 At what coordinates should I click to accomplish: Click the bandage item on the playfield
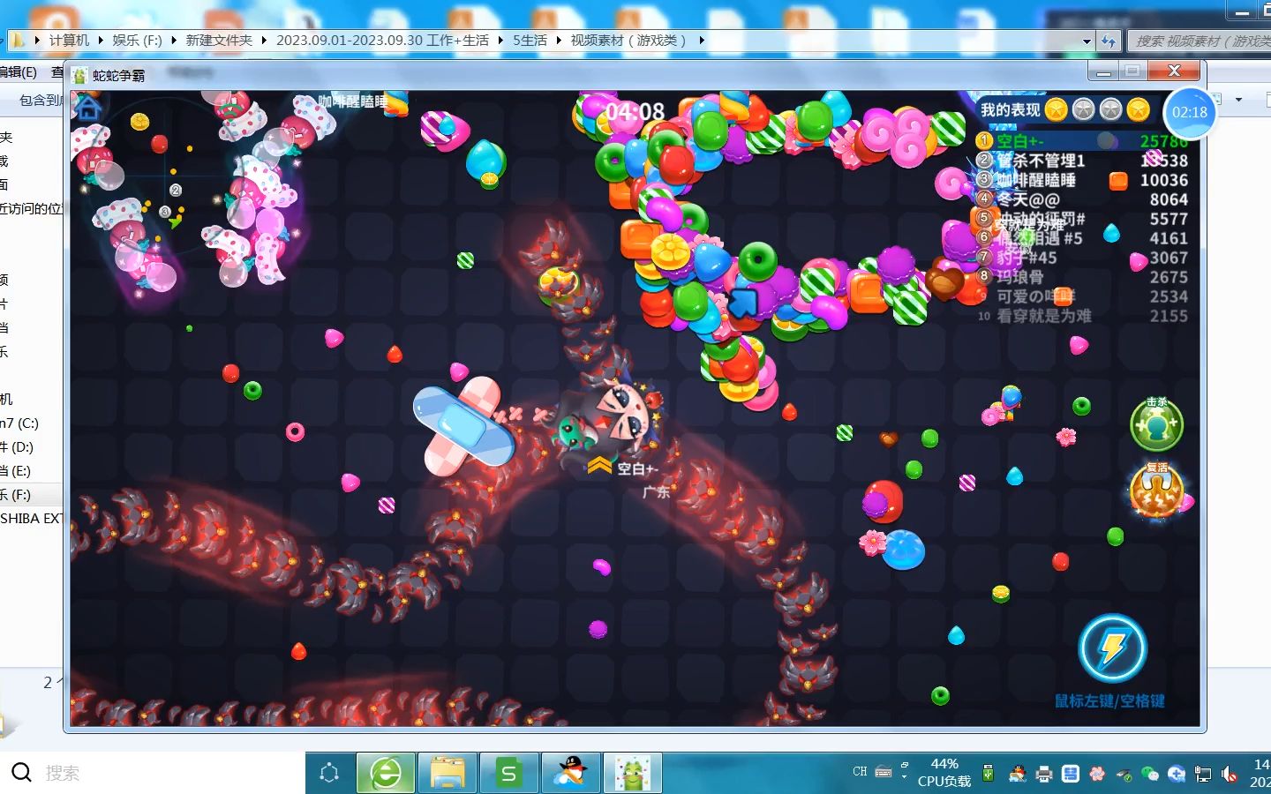pos(464,426)
